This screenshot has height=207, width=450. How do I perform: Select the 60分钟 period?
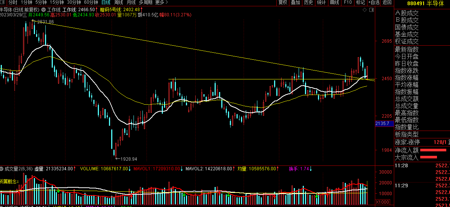[x=91, y=2]
